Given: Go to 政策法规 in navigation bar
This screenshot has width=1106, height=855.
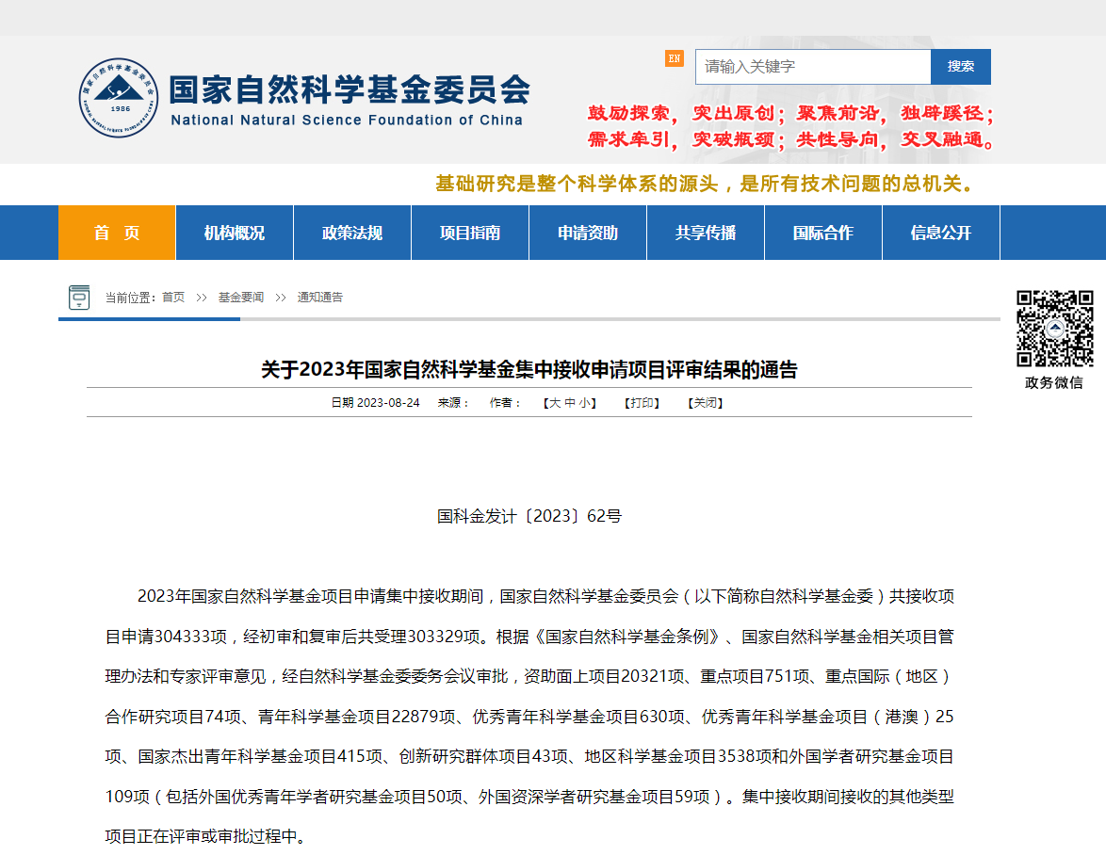Looking at the screenshot, I should (x=352, y=233).
